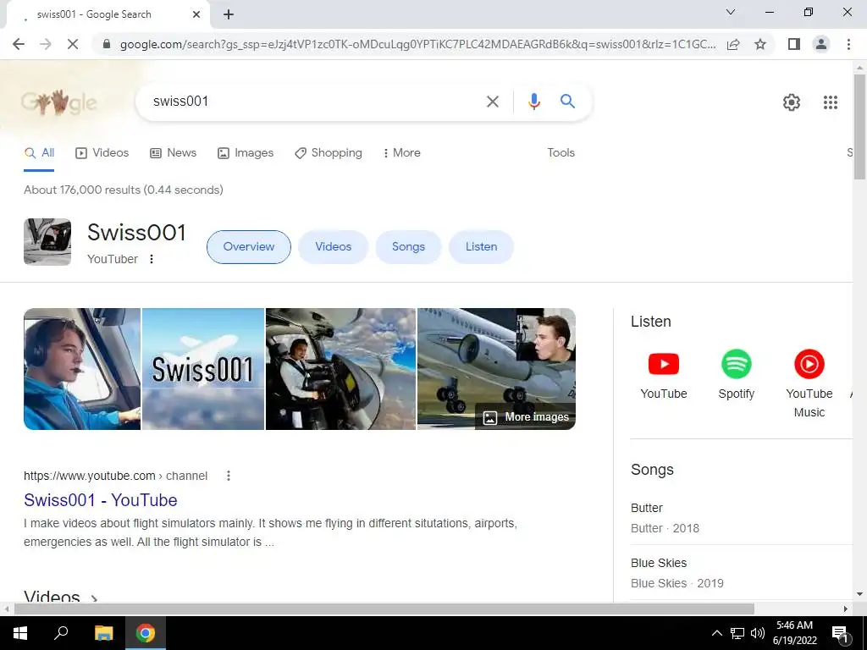Viewport: 867px width, 650px height.
Task: Open Windows taskbar search
Action: tap(61, 633)
